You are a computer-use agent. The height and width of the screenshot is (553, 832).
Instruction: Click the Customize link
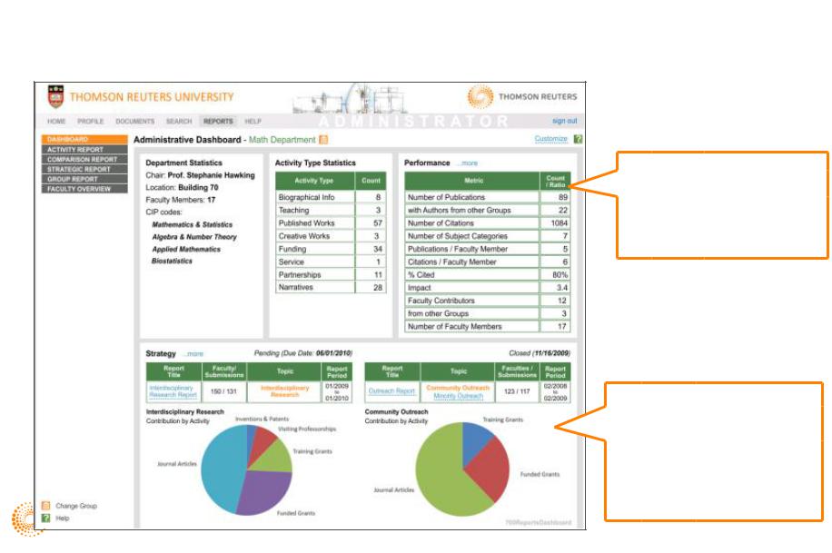550,139
